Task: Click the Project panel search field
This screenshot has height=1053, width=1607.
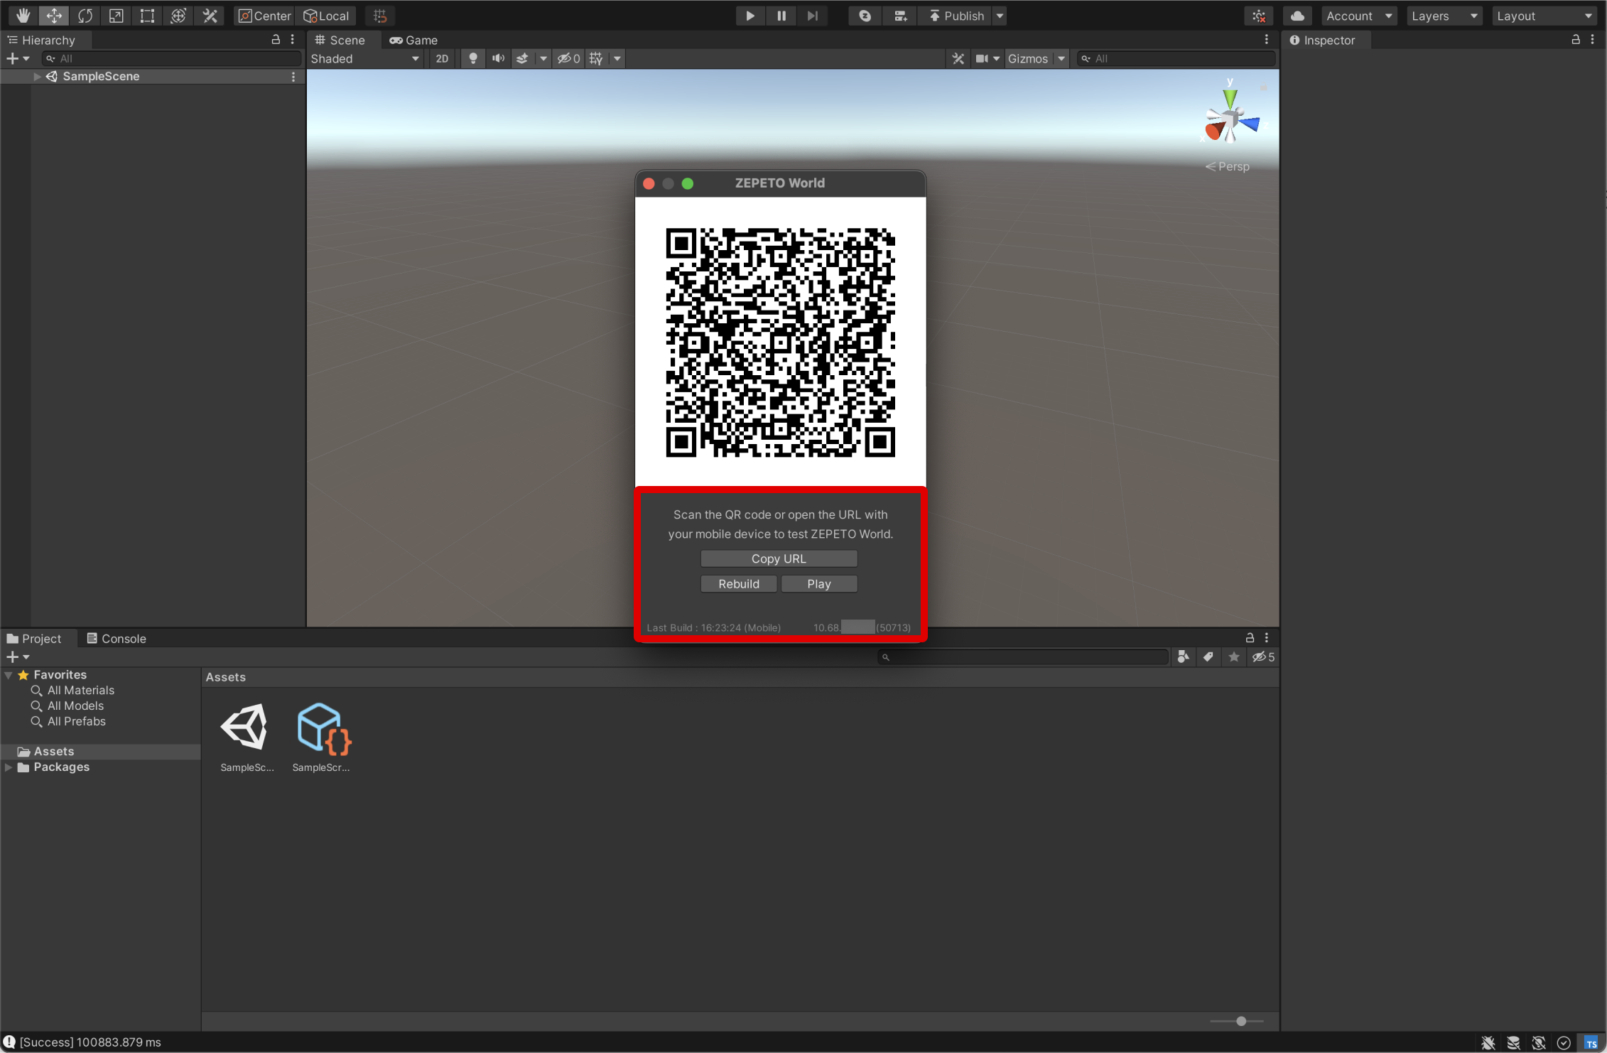Action: [1023, 657]
